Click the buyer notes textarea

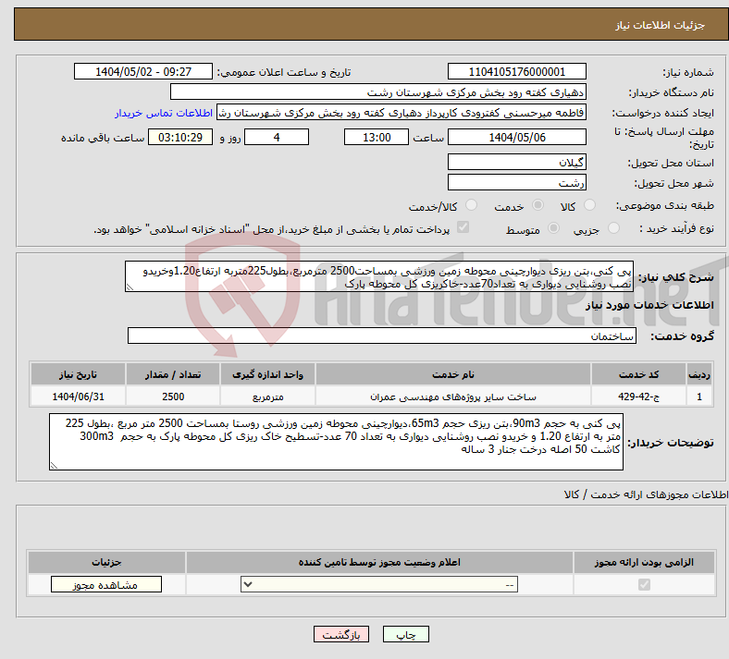point(336,442)
